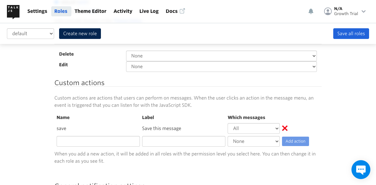The width and height of the screenshot is (376, 185).
Task: Open the Edit permission dropdown
Action: pos(221,66)
